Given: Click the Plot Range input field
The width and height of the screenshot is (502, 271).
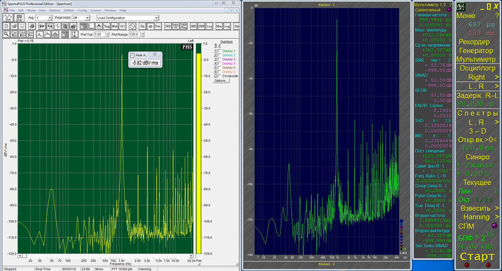Looking at the screenshot, I should point(135,34).
